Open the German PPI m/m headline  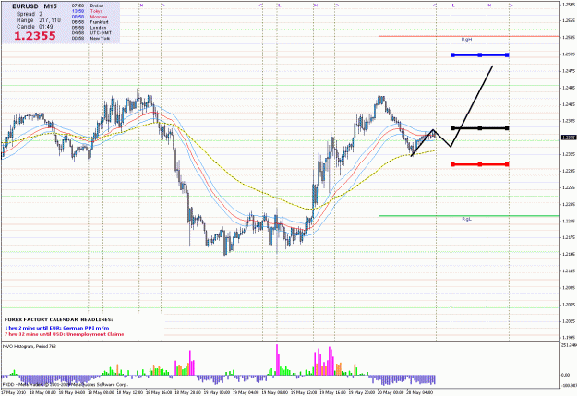point(57,328)
